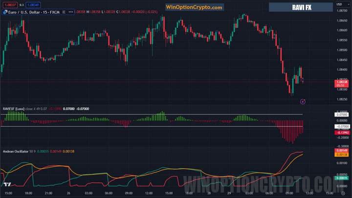
Task: Click the 0.00100 Andean scale label
Action: [x=342, y=163]
